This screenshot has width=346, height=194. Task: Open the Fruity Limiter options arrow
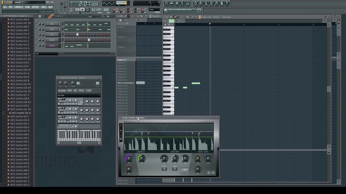(x=120, y=118)
